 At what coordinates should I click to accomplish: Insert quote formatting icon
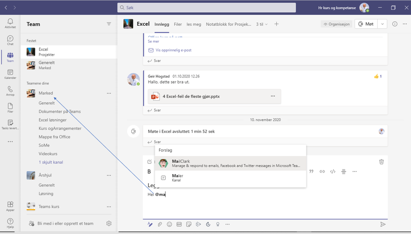pyautogui.click(x=311, y=171)
